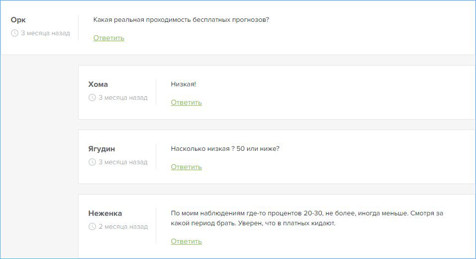Hit Ответить below Ягудин's comment
The width and height of the screenshot is (476, 259).
[186, 167]
